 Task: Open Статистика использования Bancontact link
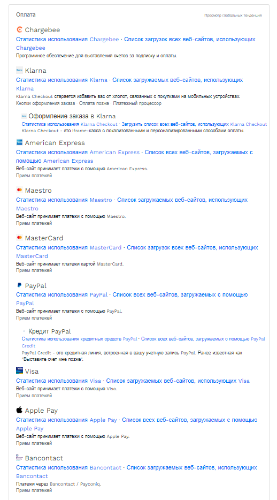click(x=69, y=468)
